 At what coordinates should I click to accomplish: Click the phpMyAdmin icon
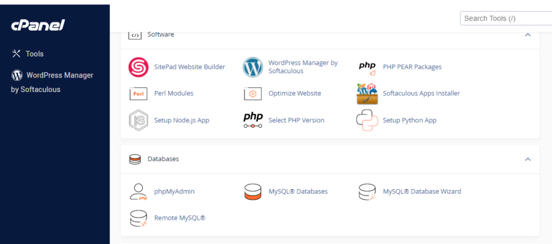pos(139,192)
